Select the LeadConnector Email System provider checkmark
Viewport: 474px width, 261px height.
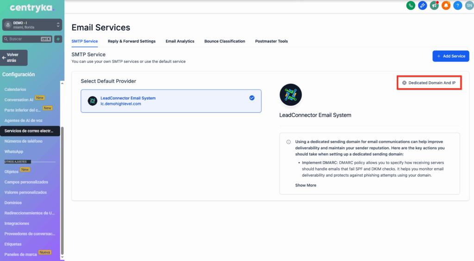coord(252,98)
